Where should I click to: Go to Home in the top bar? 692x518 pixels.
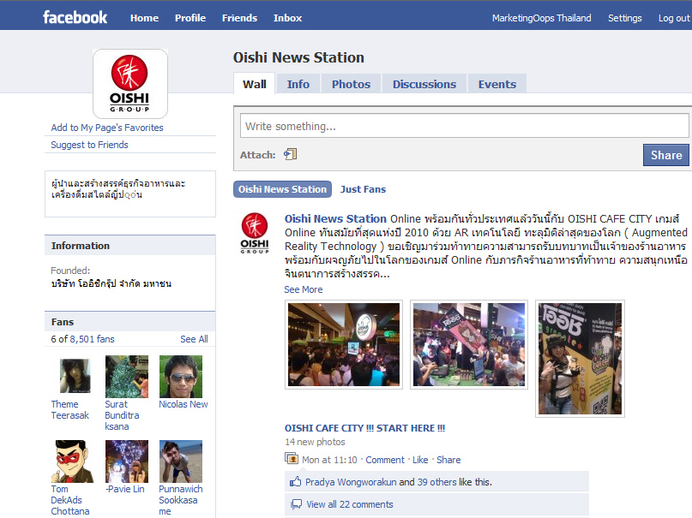pyautogui.click(x=144, y=18)
